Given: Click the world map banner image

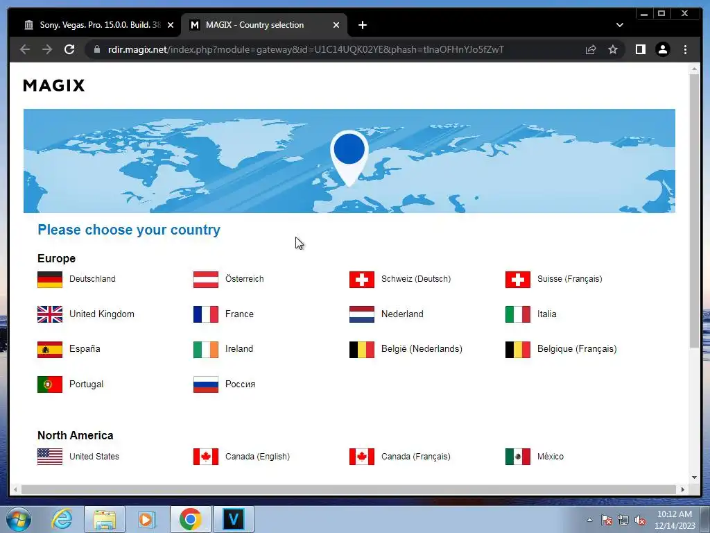Looking at the screenshot, I should pos(349,161).
